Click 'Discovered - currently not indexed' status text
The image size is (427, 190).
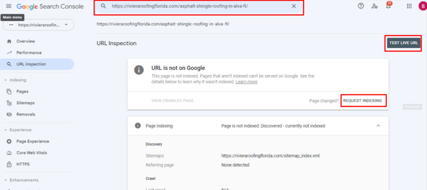pos(293,126)
